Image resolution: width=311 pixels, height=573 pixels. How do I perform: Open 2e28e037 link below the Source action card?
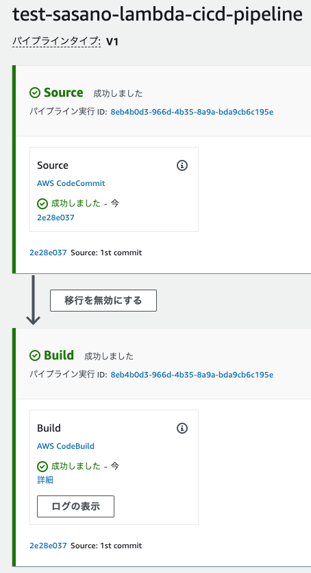pos(48,253)
